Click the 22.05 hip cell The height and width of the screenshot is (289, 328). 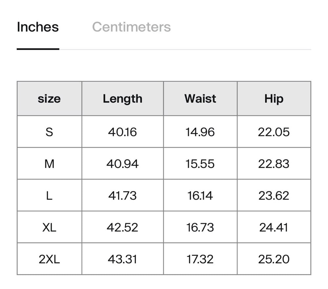(x=274, y=132)
